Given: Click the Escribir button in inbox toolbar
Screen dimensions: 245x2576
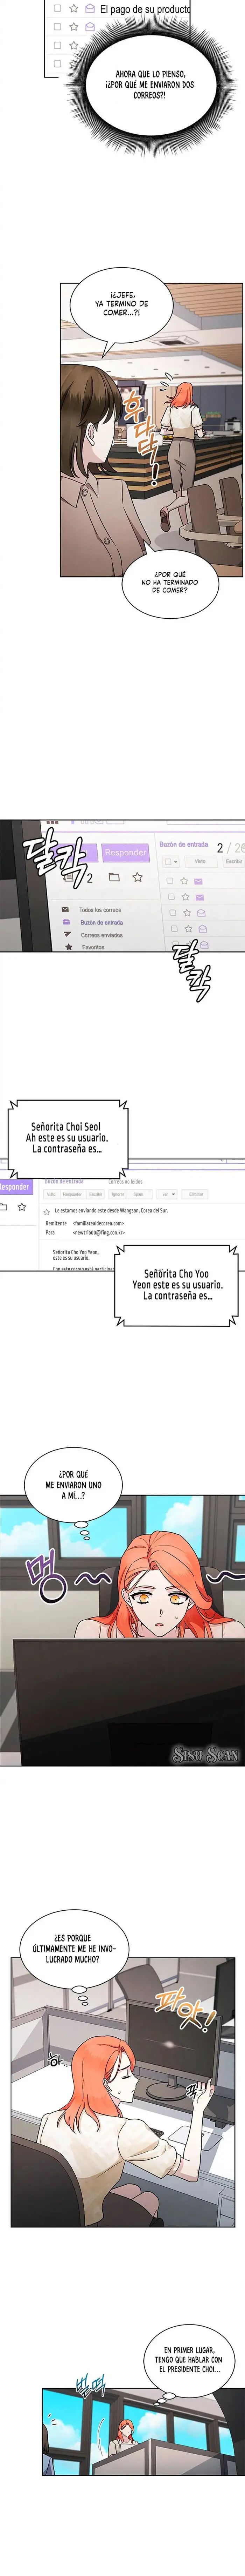Looking at the screenshot, I should [x=234, y=861].
